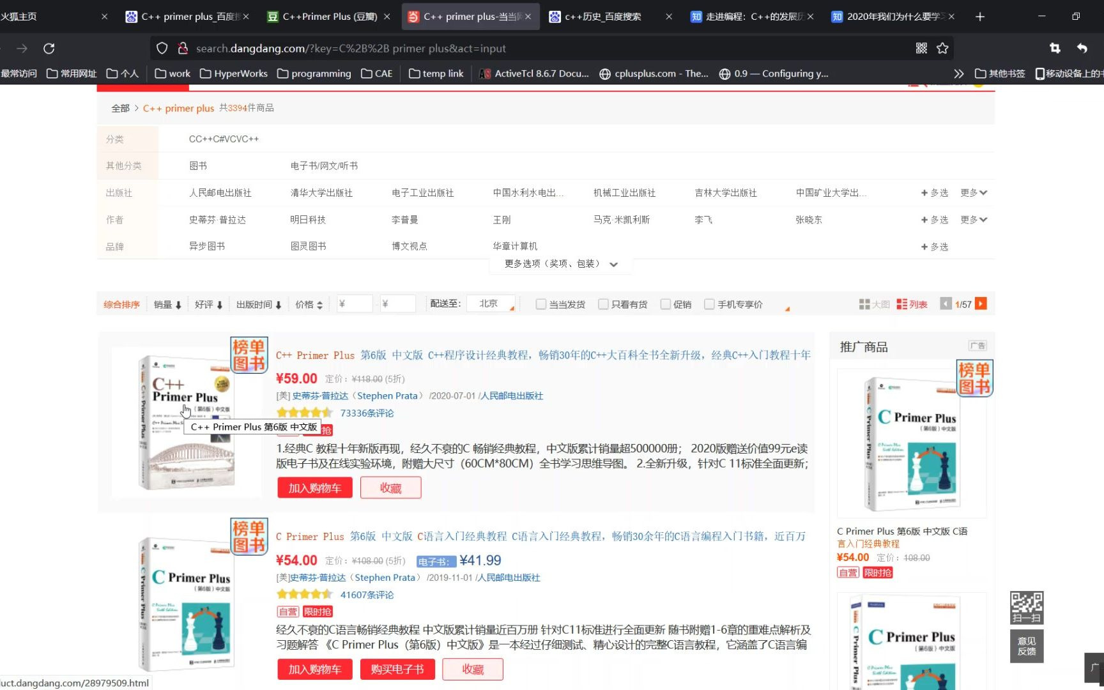Open the work bookmarks folder
Viewport: 1104px width, 690px height.
click(172, 73)
